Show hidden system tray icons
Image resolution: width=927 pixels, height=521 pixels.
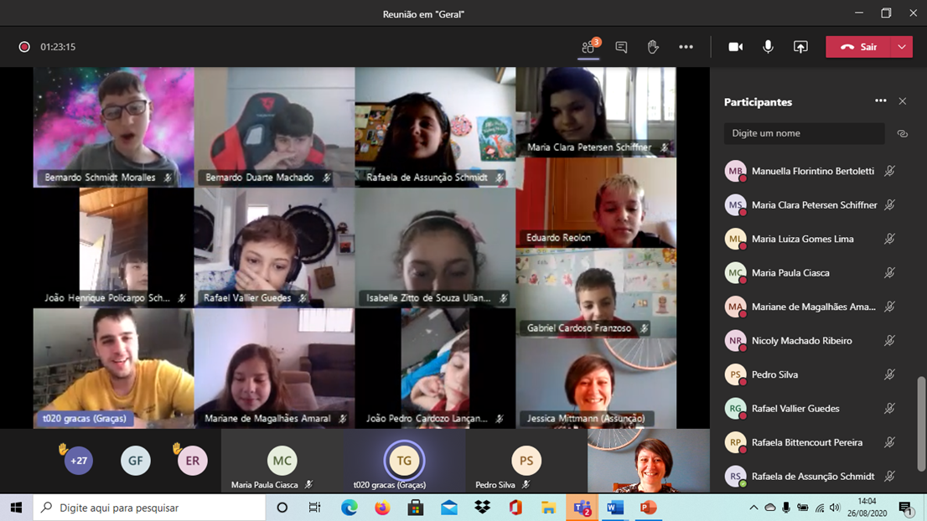click(754, 508)
